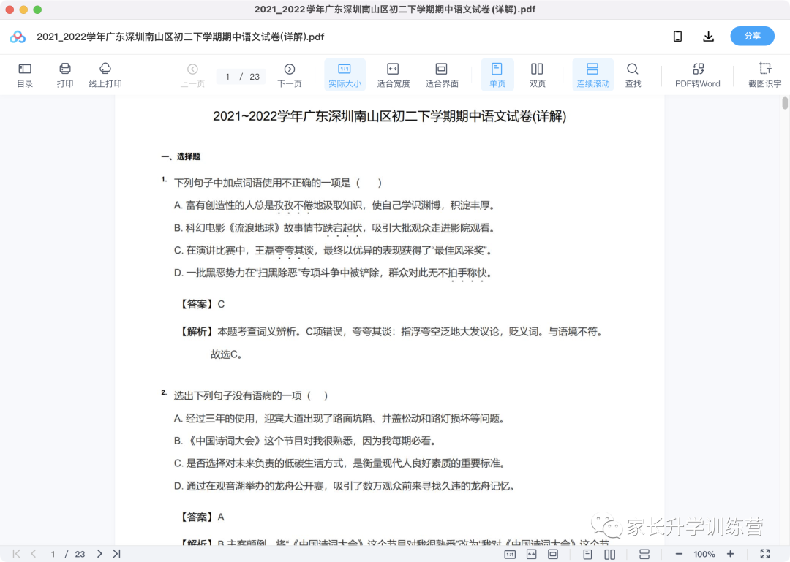This screenshot has width=790, height=562.
Task: Enter fullscreen with bottom-right expand icon
Action: [765, 554]
